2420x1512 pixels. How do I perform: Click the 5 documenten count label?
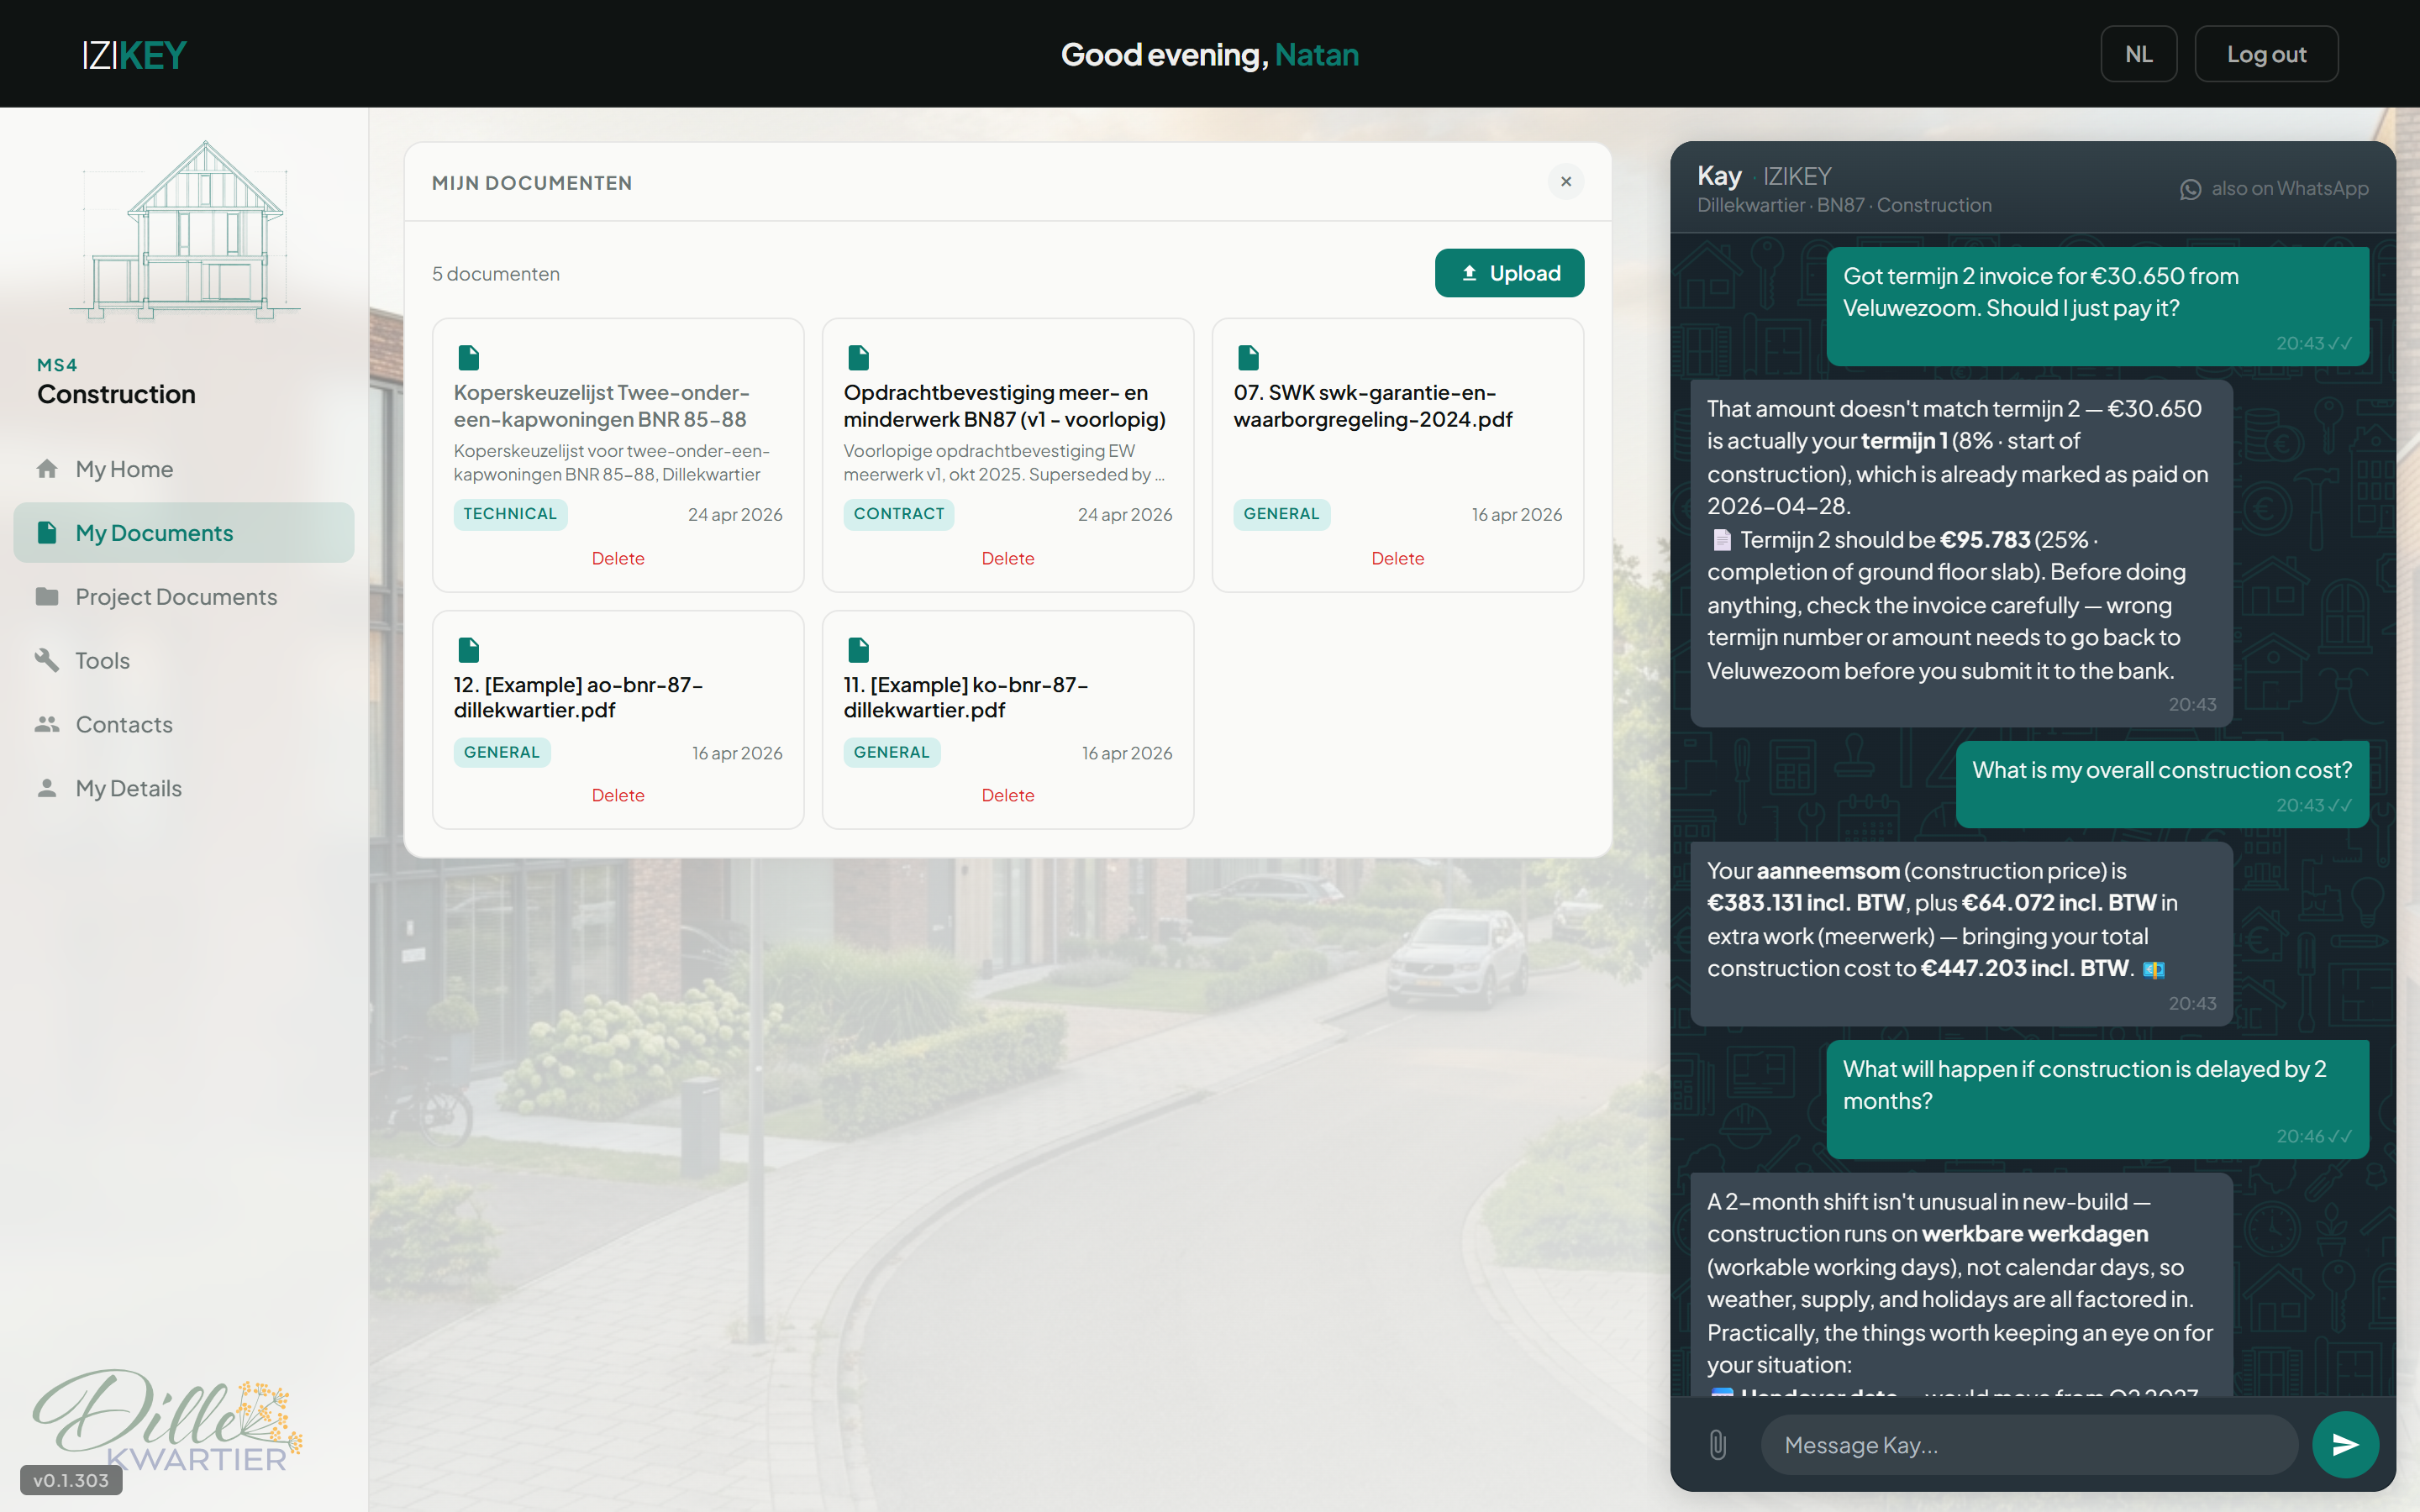pyautogui.click(x=495, y=274)
